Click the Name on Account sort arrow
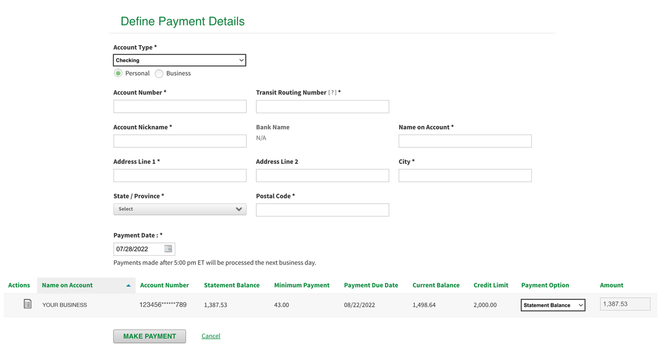 pos(128,285)
